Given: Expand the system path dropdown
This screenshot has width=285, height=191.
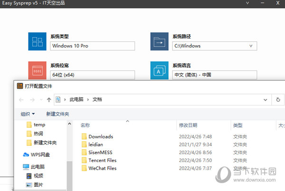Looking at the screenshot, I should click(x=251, y=46).
